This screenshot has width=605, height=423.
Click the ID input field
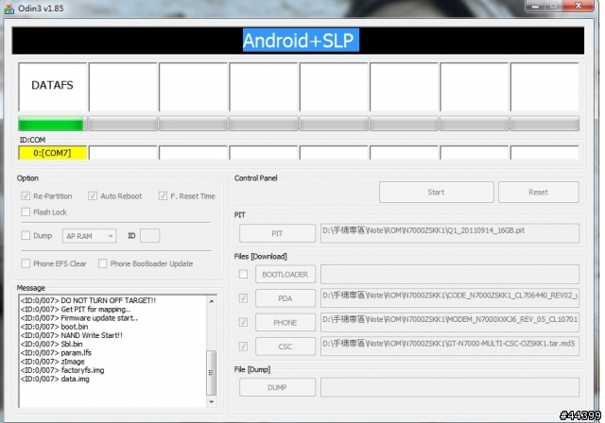click(x=149, y=235)
